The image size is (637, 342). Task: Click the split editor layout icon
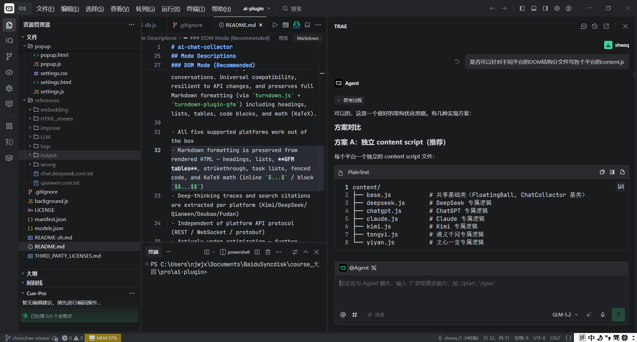click(x=308, y=25)
